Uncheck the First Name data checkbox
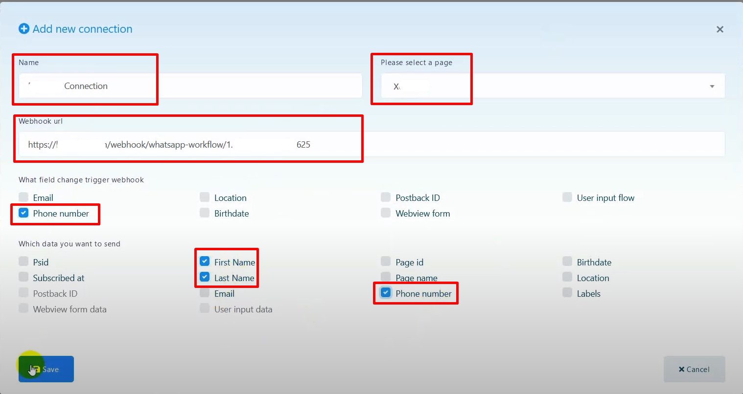Viewport: 743px width, 394px height. 205,262
